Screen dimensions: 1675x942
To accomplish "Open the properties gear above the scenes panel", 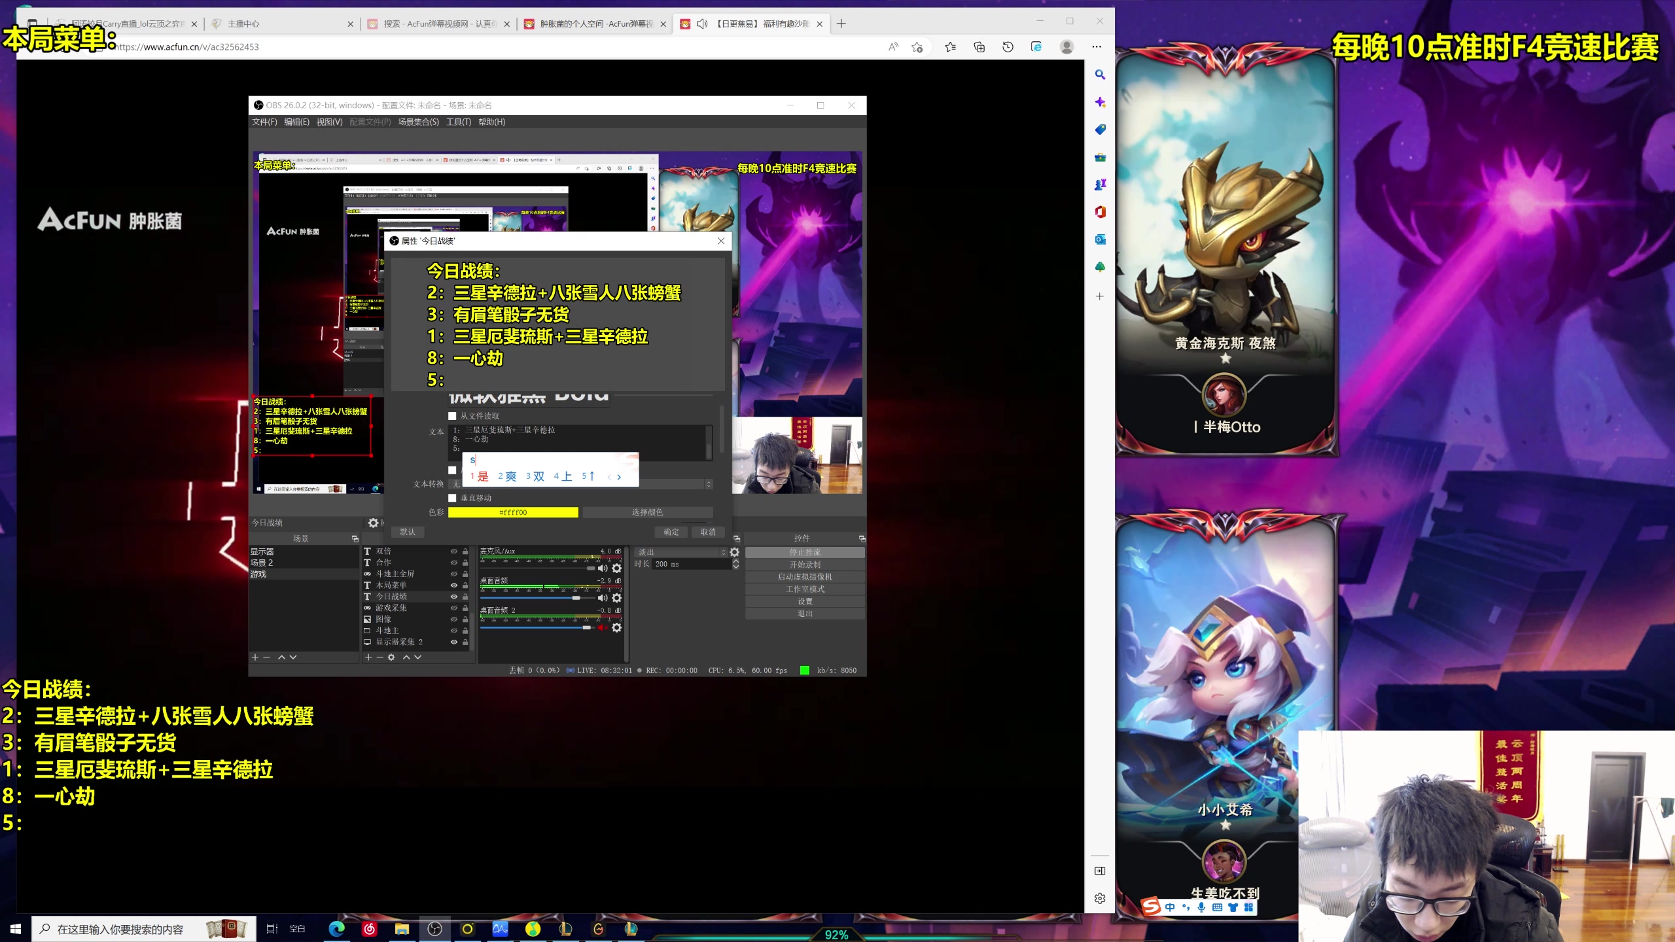I will tap(373, 523).
